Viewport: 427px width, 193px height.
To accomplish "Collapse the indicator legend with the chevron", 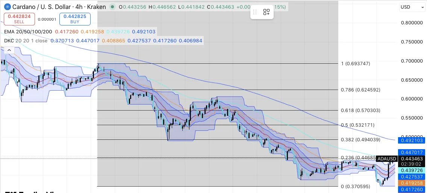I will [x=9, y=50].
